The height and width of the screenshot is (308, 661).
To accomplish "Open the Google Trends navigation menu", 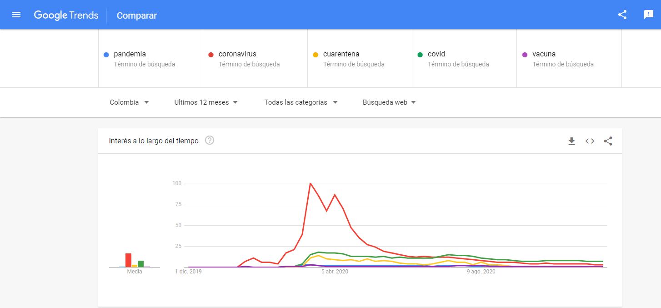I will (x=16, y=15).
